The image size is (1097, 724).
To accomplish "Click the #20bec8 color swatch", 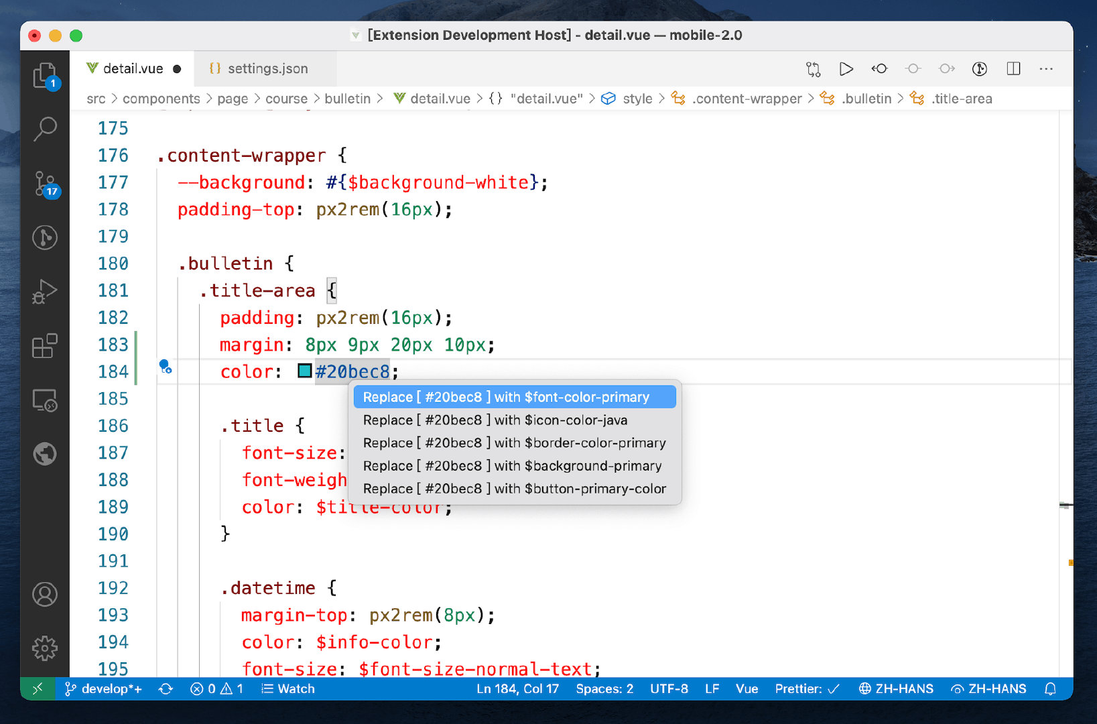I will [x=305, y=370].
